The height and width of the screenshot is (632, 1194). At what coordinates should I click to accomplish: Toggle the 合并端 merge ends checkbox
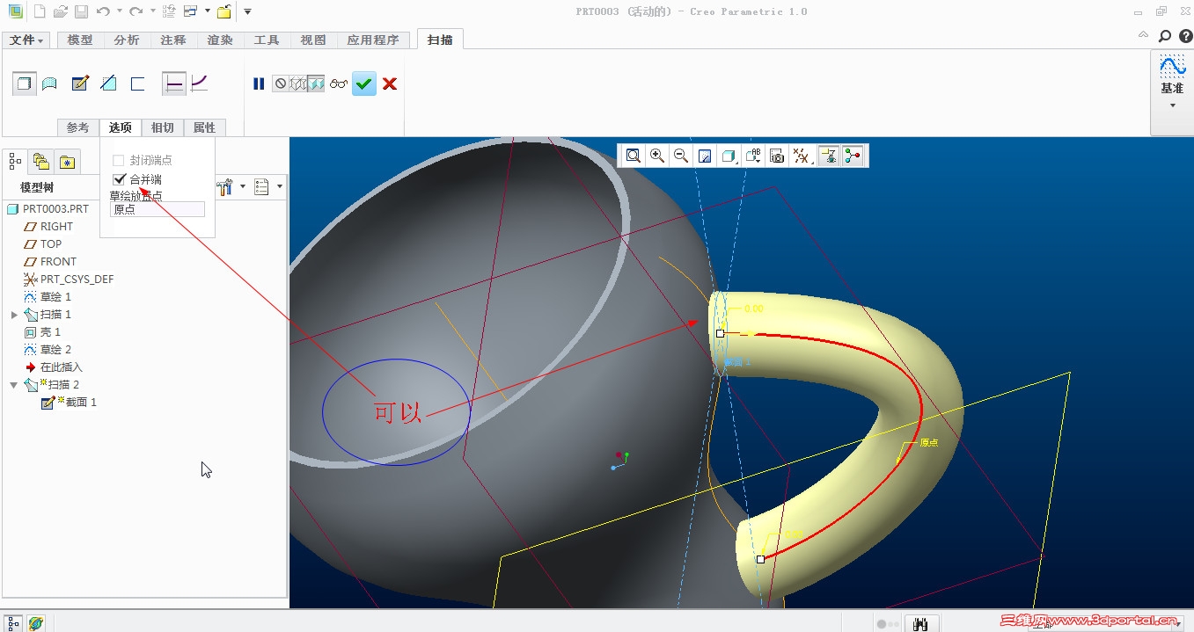(x=120, y=179)
